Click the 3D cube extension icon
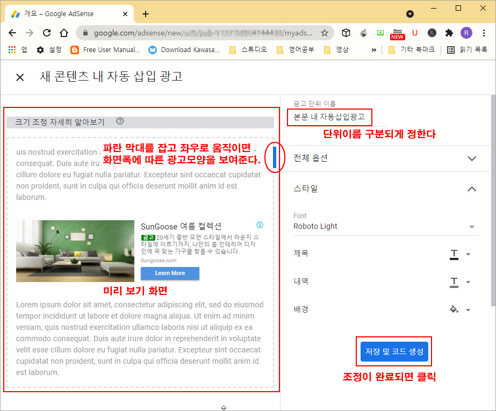Image resolution: width=496 pixels, height=411 pixels. click(346, 32)
